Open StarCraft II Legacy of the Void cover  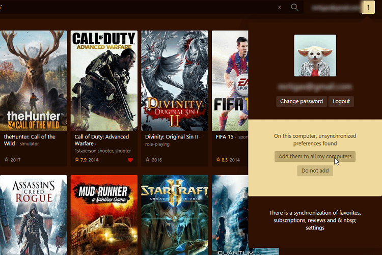pos(175,215)
